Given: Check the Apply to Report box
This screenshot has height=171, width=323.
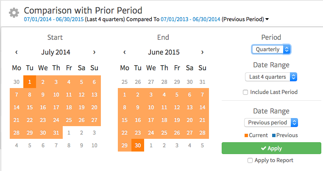Looking at the screenshot, I should pos(250,160).
